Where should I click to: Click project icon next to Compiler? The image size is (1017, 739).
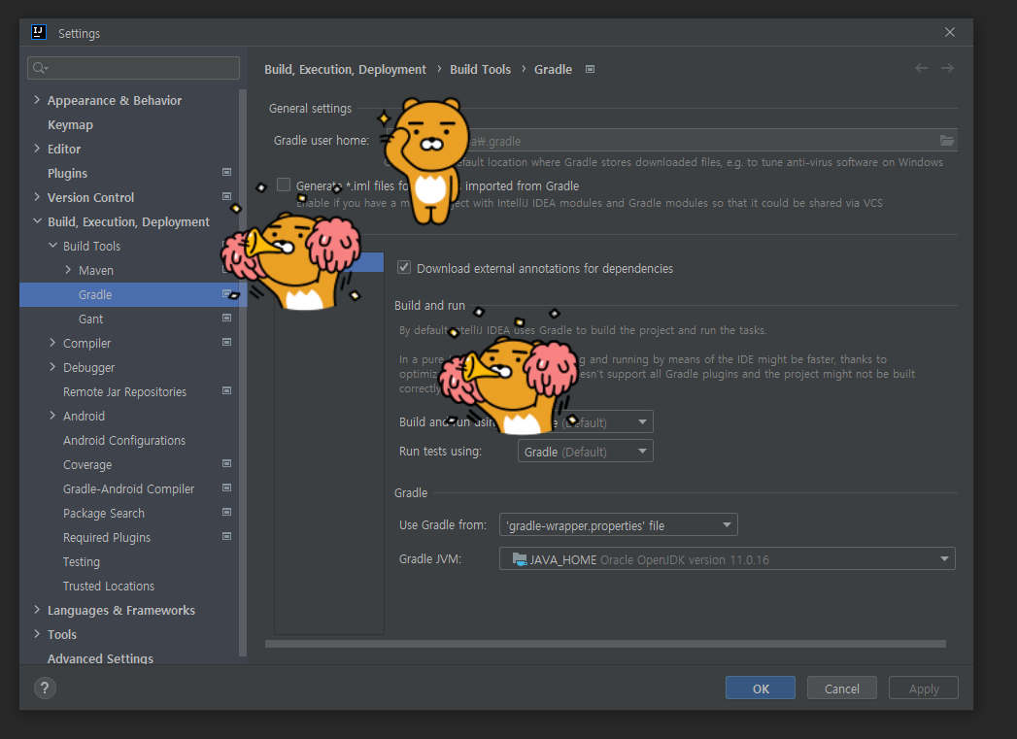227,342
